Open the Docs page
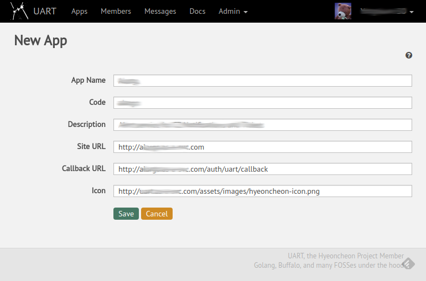The image size is (426, 281). click(198, 12)
